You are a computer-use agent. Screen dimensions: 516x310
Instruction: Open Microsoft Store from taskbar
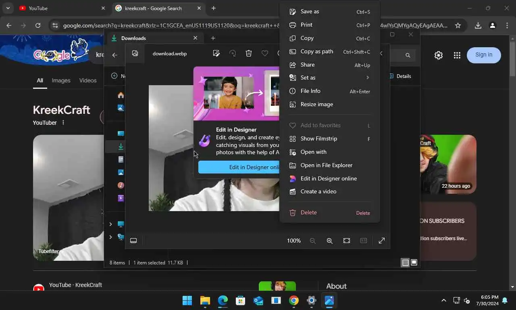click(241, 300)
